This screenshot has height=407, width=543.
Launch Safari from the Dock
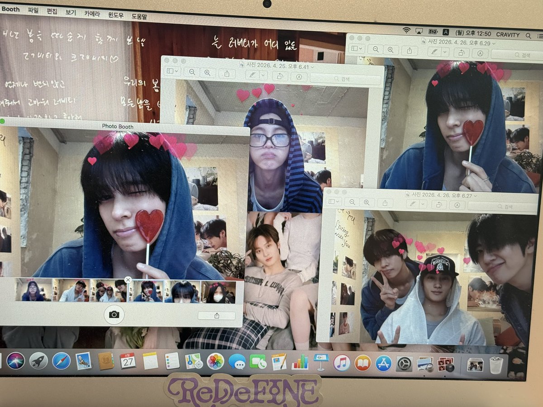coord(61,360)
